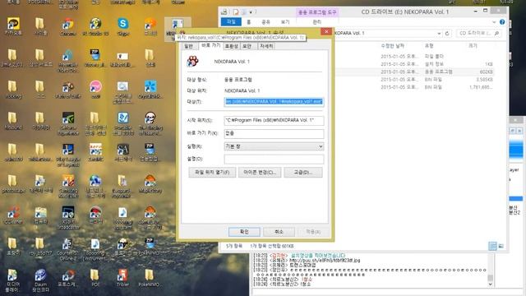Open the Skype desktop shortcut
The width and height of the screenshot is (526, 296).
point(123,25)
